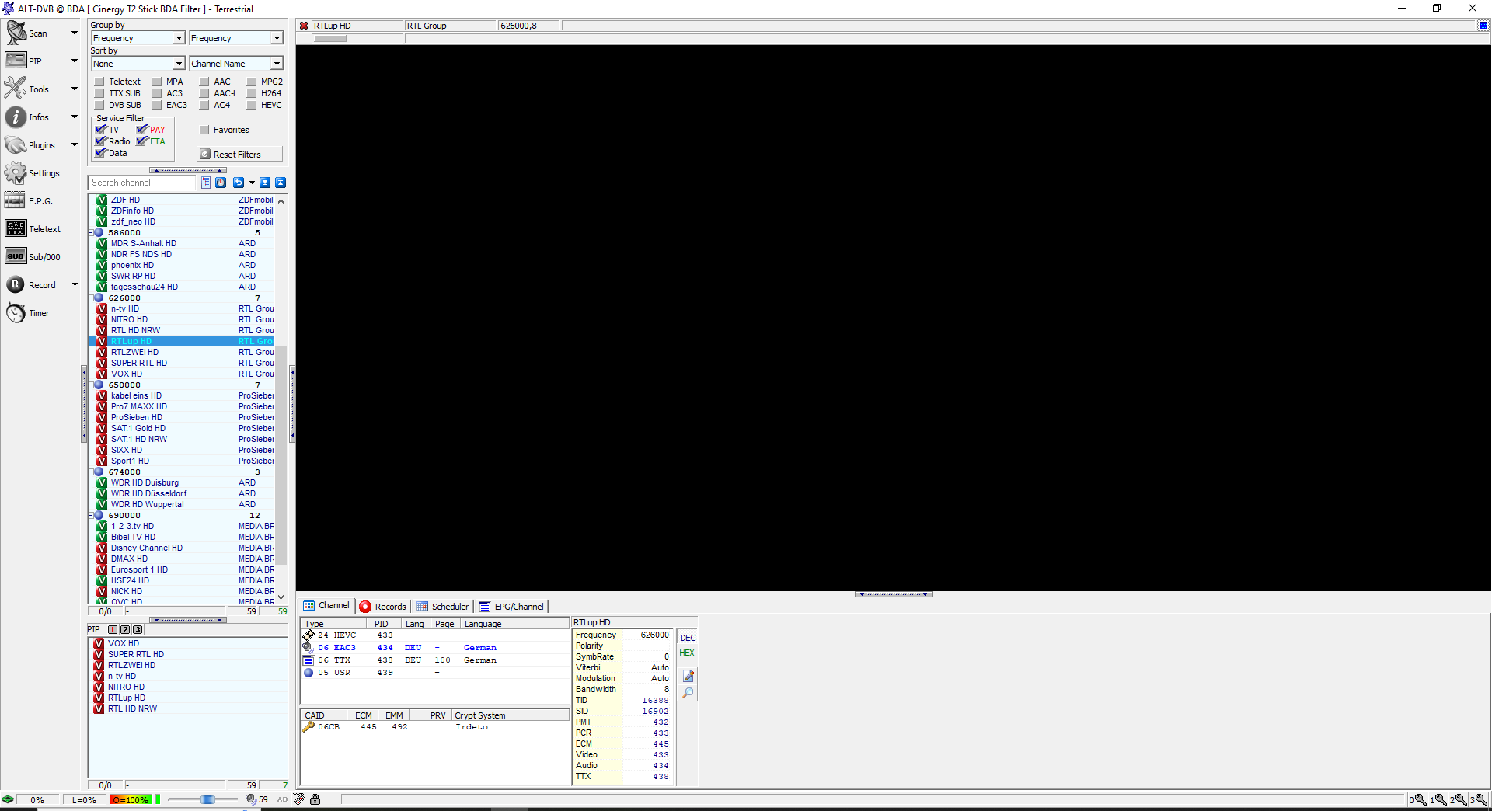This screenshot has width=1492, height=811.
Task: Click the Sub/000 subtitle icon
Action: (x=16, y=257)
